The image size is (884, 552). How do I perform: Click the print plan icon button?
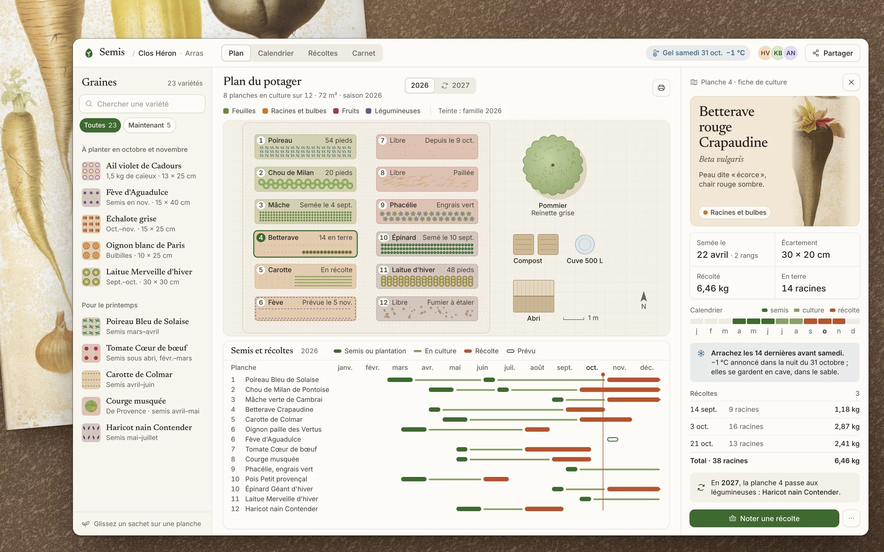pyautogui.click(x=661, y=88)
